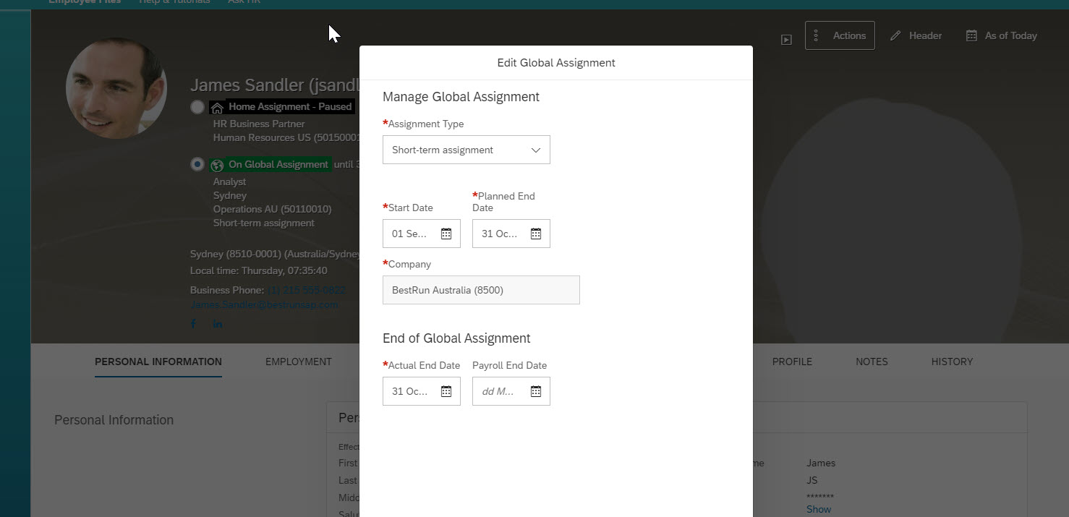This screenshot has width=1069, height=517.
Task: Click the On Global Assignment label
Action: coord(278,164)
